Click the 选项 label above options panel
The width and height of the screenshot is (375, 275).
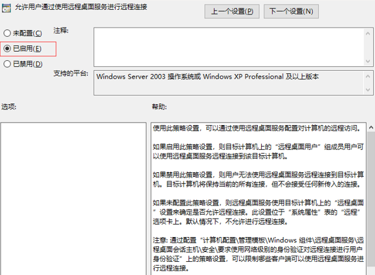pos(9,107)
